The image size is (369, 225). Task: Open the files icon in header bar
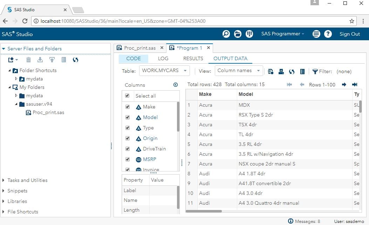point(238,34)
